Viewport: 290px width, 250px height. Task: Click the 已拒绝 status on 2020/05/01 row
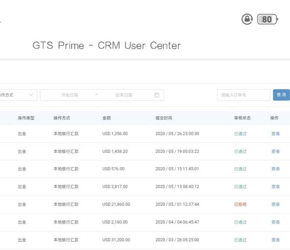[x=240, y=205]
